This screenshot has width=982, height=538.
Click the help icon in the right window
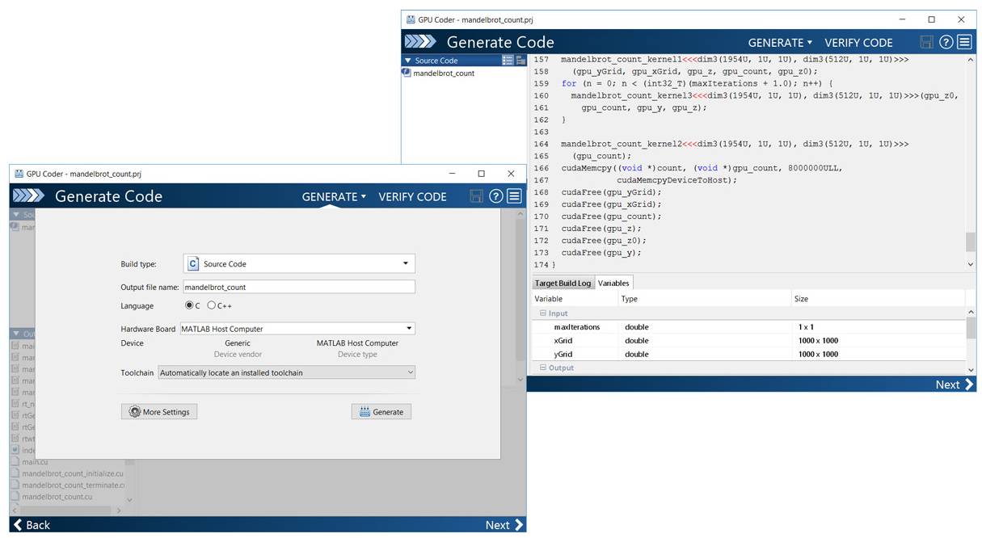coord(946,42)
